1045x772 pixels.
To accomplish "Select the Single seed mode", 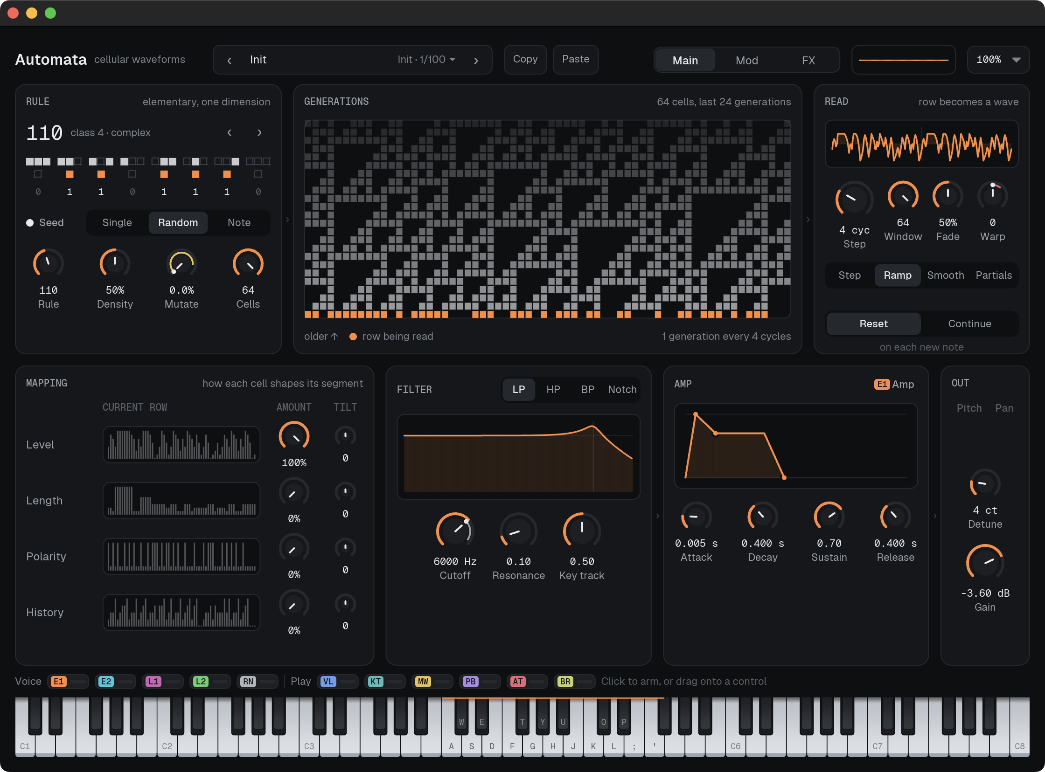I will pos(117,222).
